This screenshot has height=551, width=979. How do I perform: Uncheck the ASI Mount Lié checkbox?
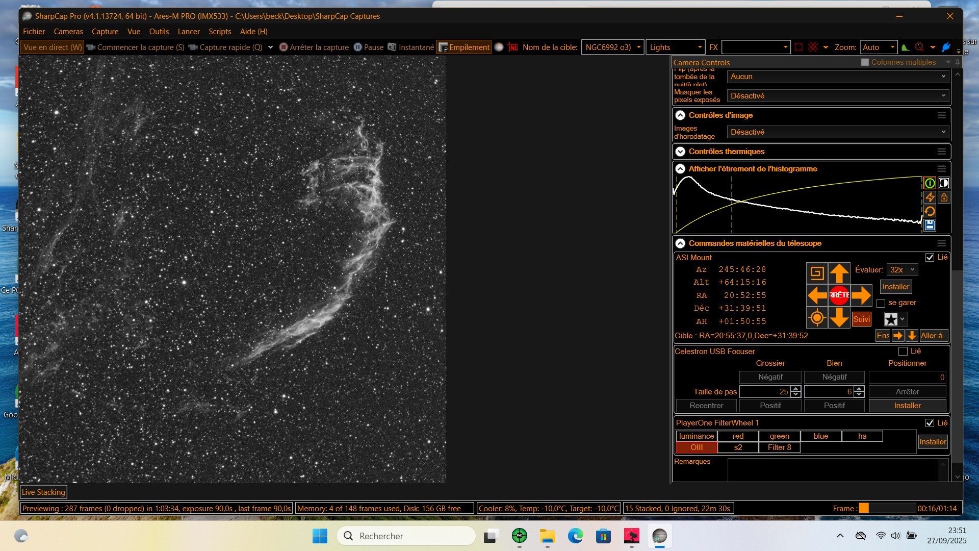[x=930, y=258]
